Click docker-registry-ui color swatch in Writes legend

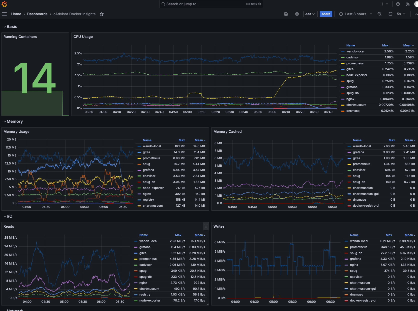point(346,301)
